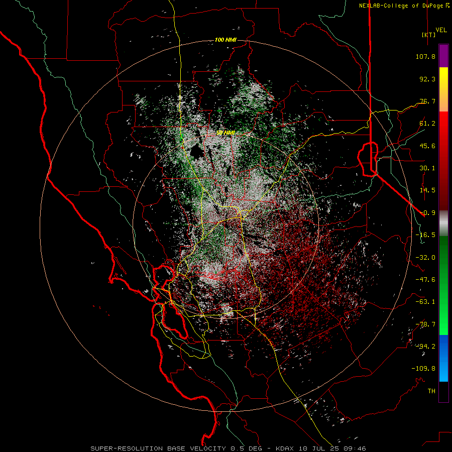Click the NEXLAB-College of DuPage label
Viewport: 452px width, 452px height.
tap(404, 6)
